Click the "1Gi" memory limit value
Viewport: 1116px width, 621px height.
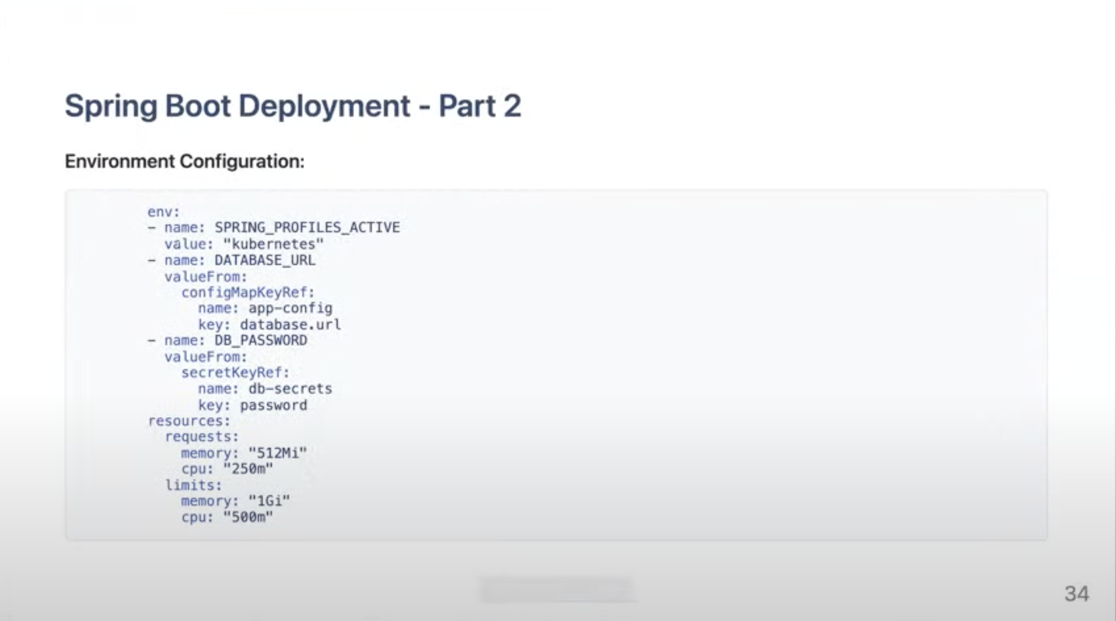click(269, 501)
